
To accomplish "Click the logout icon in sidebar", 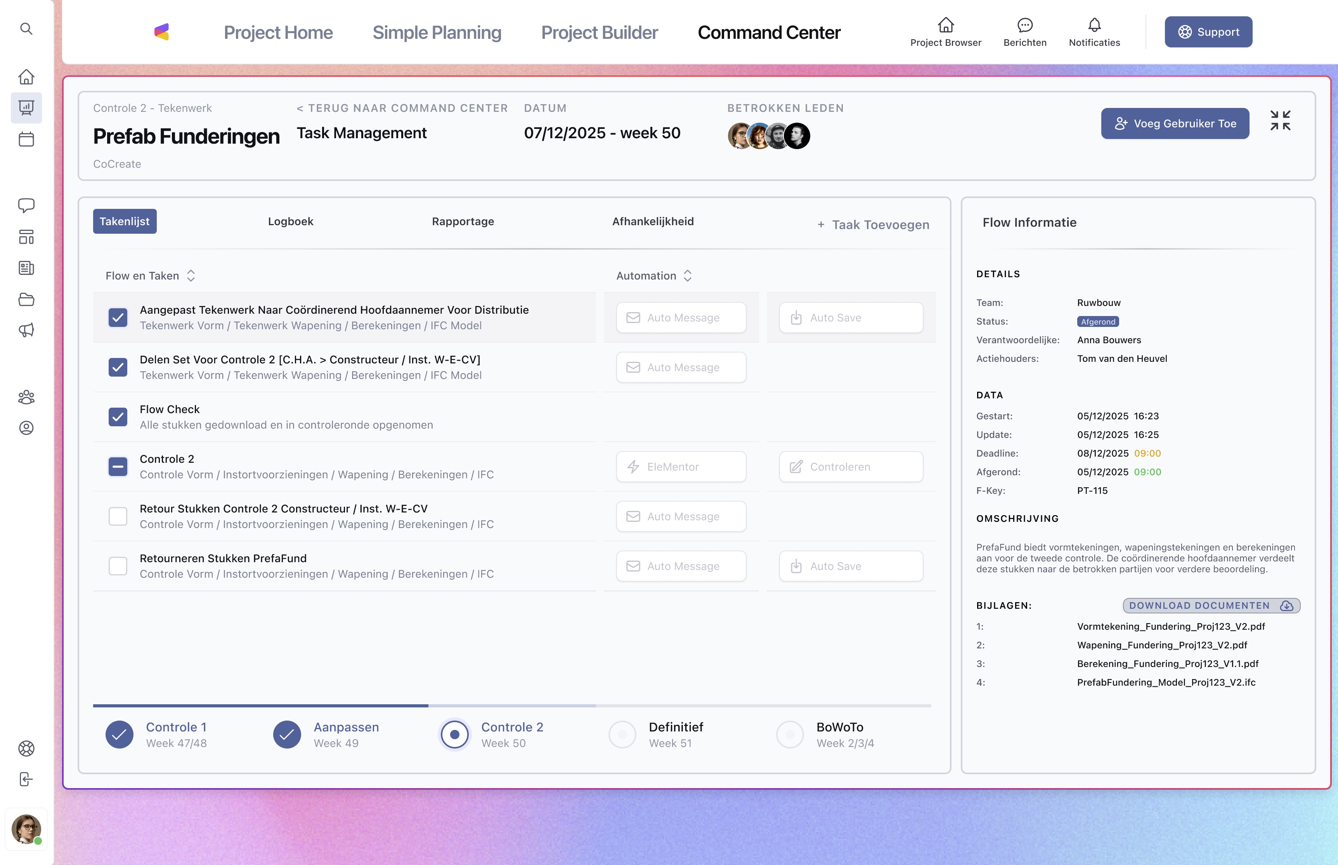I will coord(26,779).
